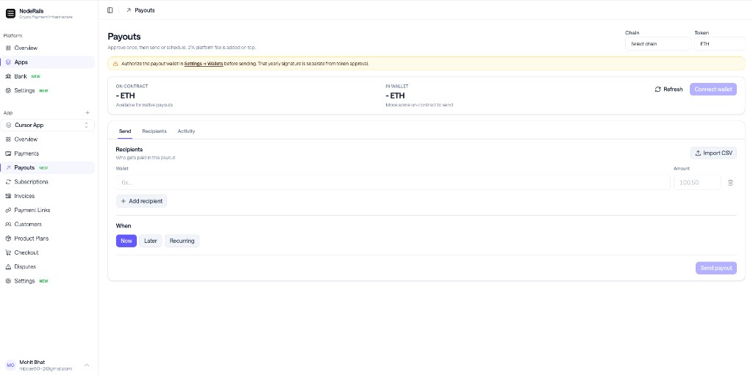Click the MO user avatar
This screenshot has width=753, height=375.
(x=10, y=365)
